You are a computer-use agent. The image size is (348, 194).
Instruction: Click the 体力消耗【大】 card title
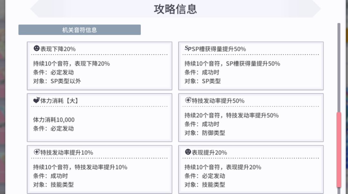point(60,101)
